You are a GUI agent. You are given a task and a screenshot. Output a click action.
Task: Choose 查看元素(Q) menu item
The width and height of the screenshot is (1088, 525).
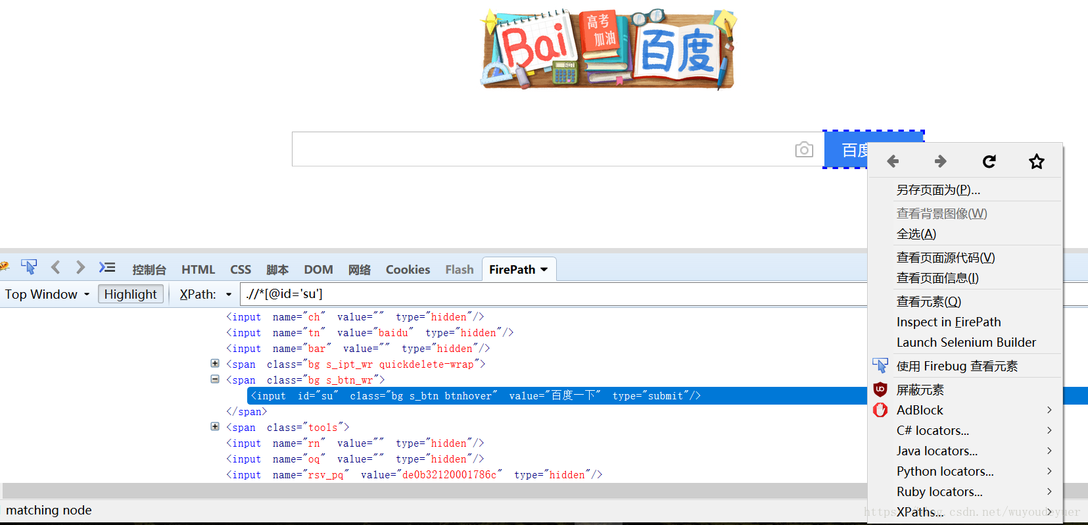coord(965,302)
